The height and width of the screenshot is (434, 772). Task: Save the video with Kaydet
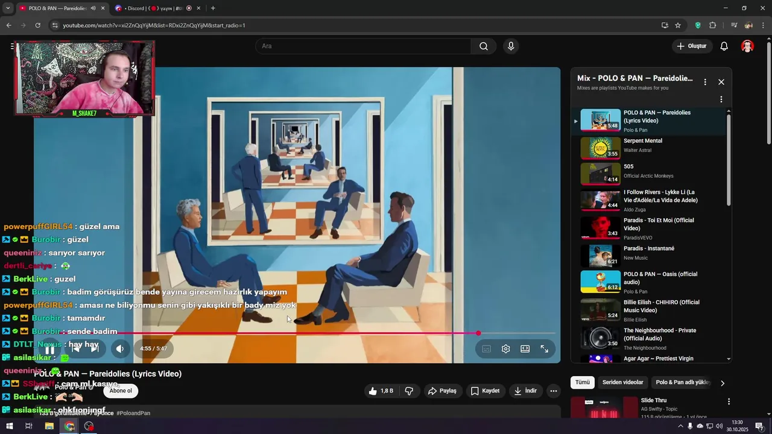pyautogui.click(x=485, y=391)
